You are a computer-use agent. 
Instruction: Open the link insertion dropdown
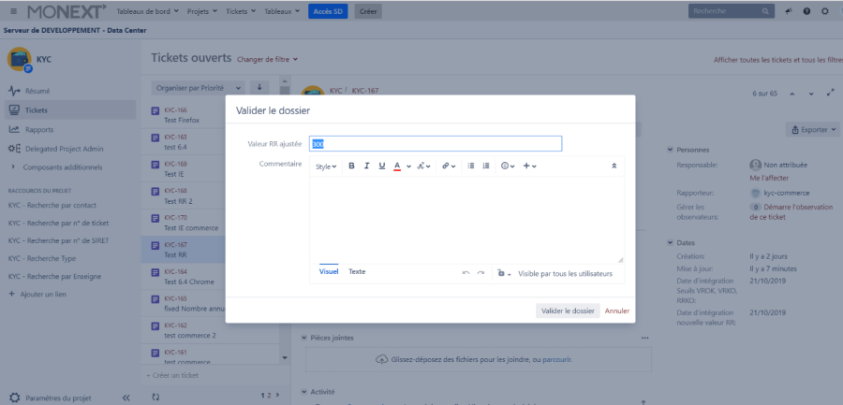[449, 166]
